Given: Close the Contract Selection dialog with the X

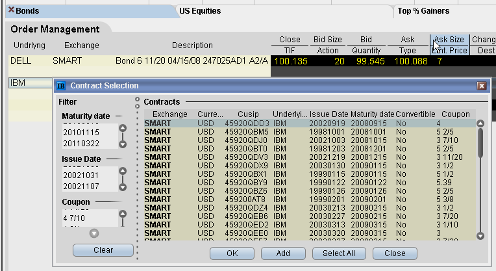Looking at the screenshot, I should pyautogui.click(x=482, y=86).
